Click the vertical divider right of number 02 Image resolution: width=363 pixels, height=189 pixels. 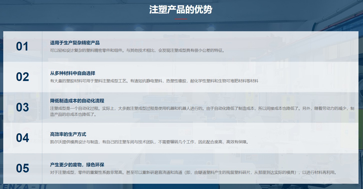pyautogui.click(x=42, y=77)
